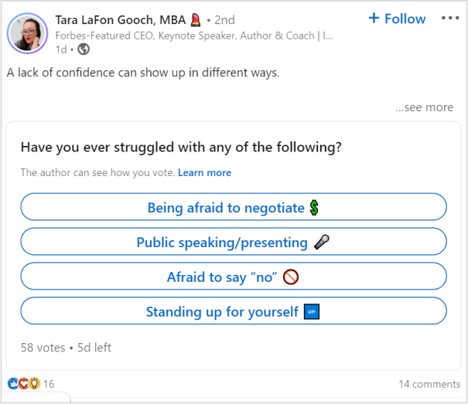Click the blue UP emoji icon

(x=313, y=312)
